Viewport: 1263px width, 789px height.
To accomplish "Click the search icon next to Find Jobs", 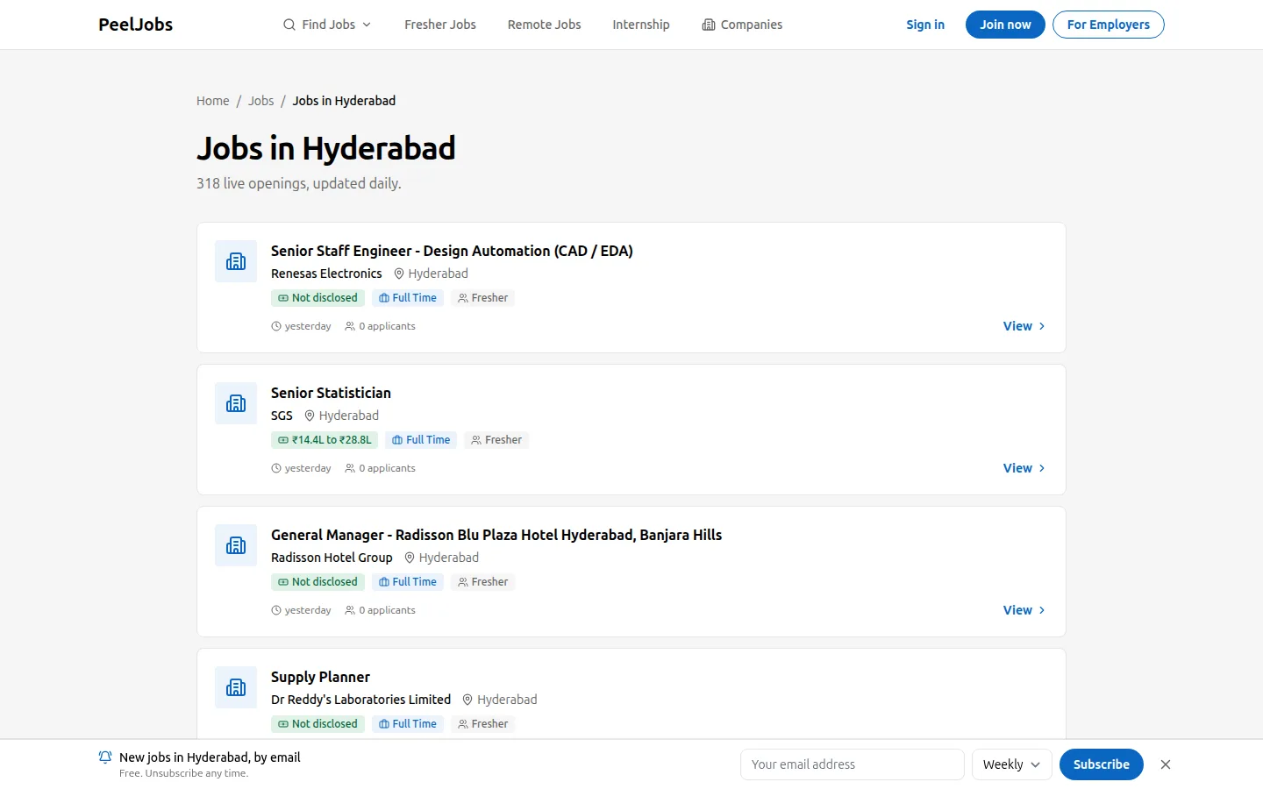I will click(x=289, y=25).
